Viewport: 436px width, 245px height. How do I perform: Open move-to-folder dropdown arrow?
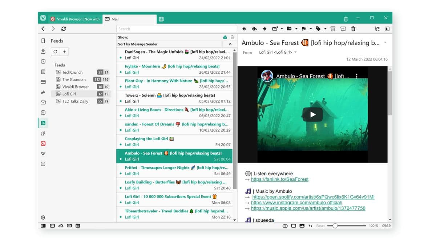coord(296,29)
